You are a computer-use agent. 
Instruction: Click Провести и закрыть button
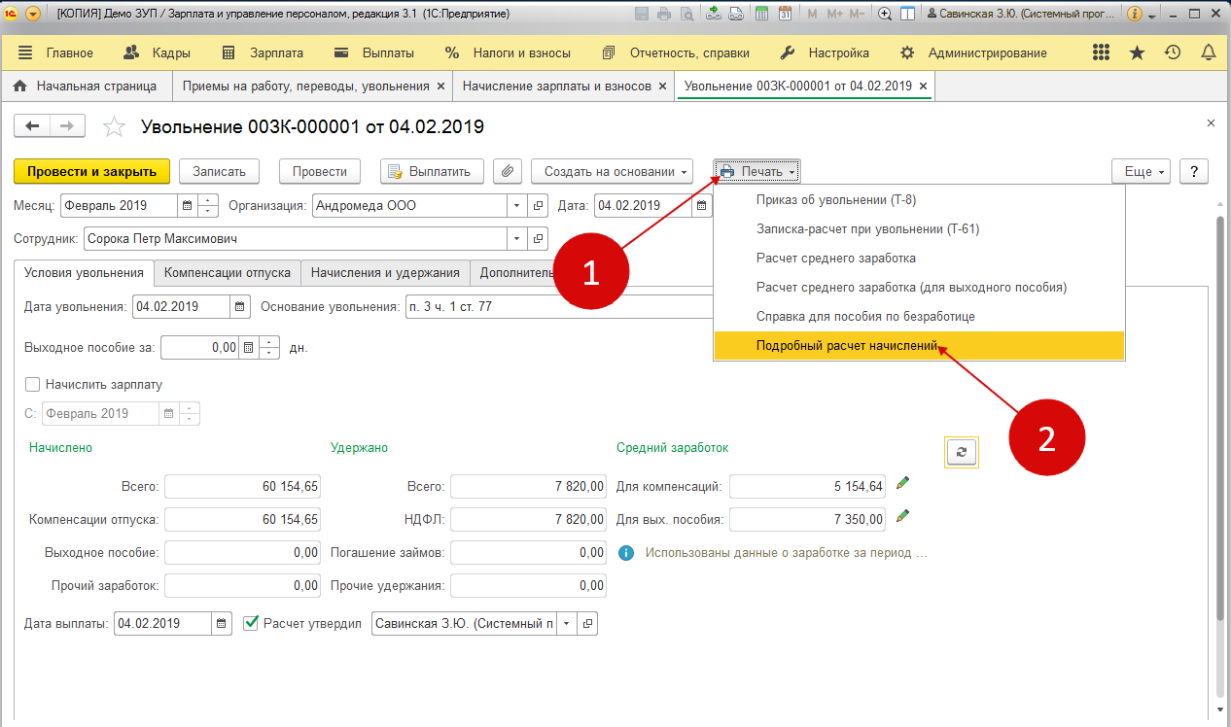tap(92, 171)
